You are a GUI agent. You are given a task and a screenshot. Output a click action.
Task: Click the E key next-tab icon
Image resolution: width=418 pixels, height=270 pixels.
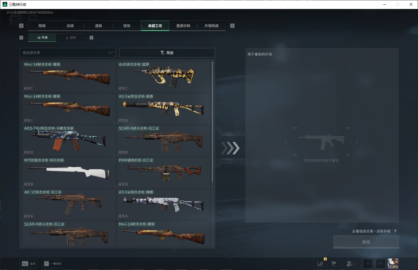(232, 26)
